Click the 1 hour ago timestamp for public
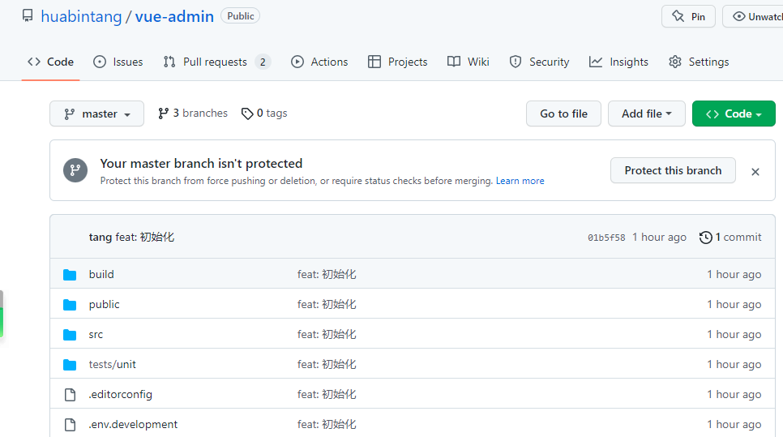 point(734,304)
